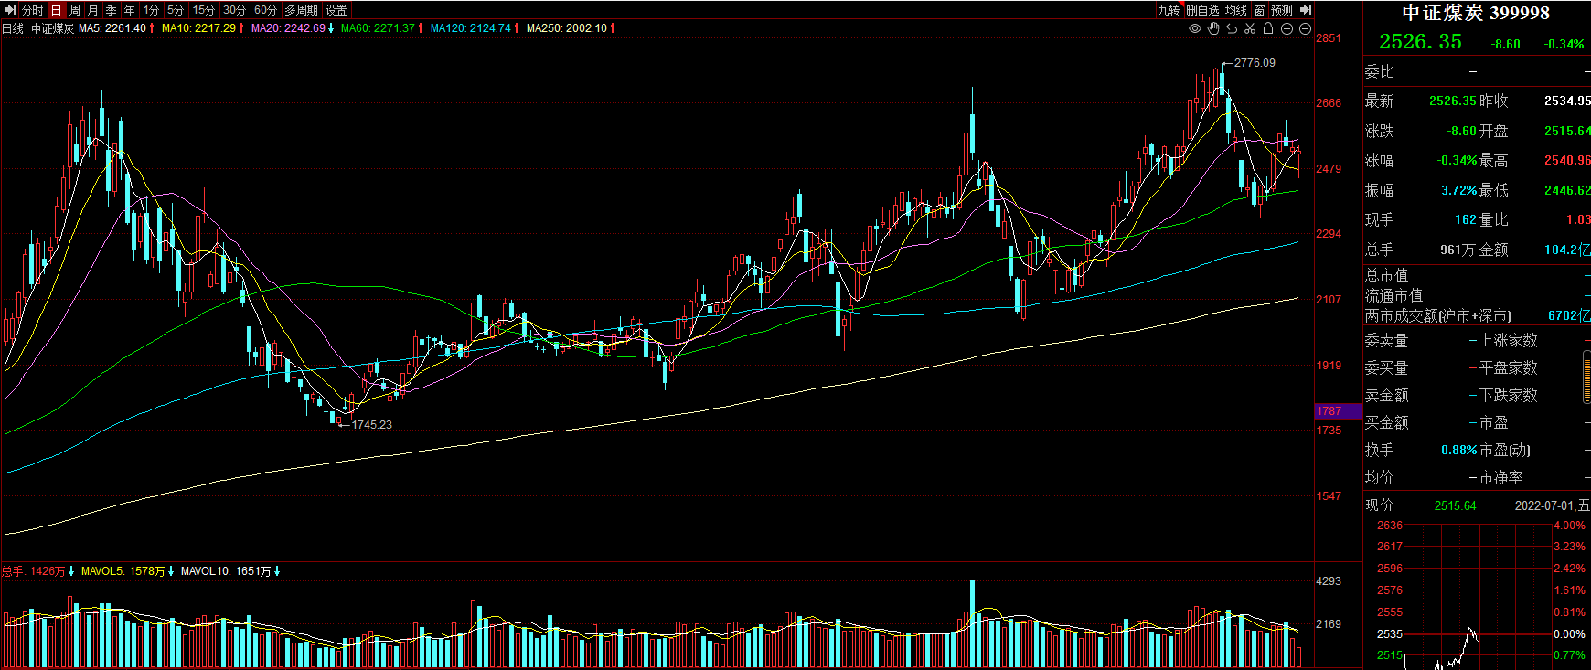Click the undo arrow icon above chart

(x=1232, y=29)
